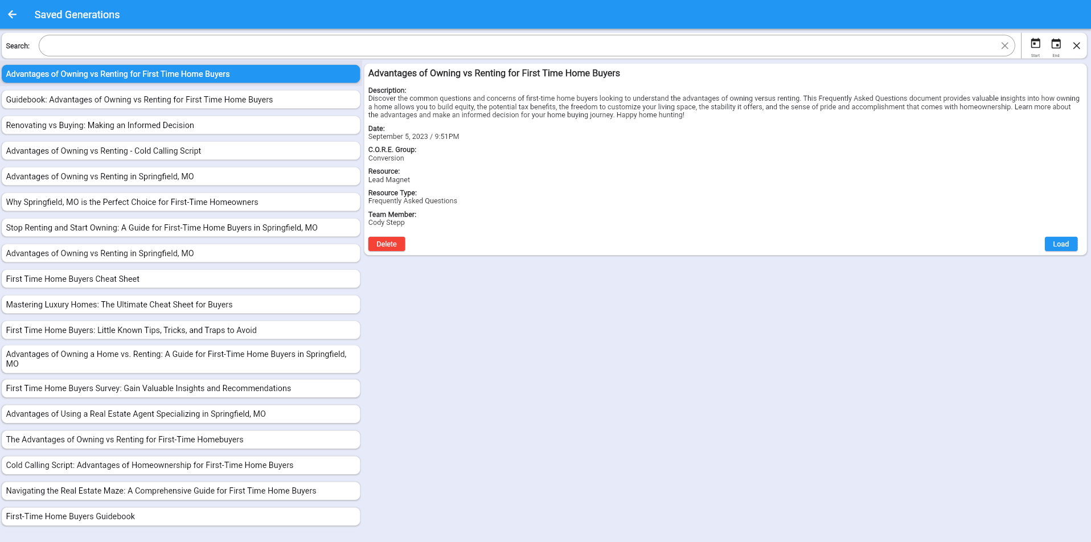
Task: Open the Start date calendar picker
Action: point(1035,44)
